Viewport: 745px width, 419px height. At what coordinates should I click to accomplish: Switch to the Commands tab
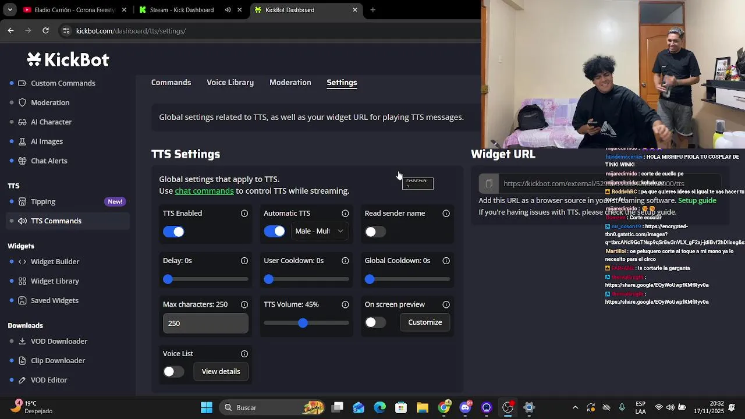pos(171,83)
